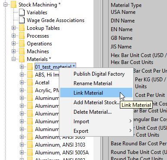Expand the Operations folder node
The height and width of the screenshot is (160, 167).
(x=13, y=44)
